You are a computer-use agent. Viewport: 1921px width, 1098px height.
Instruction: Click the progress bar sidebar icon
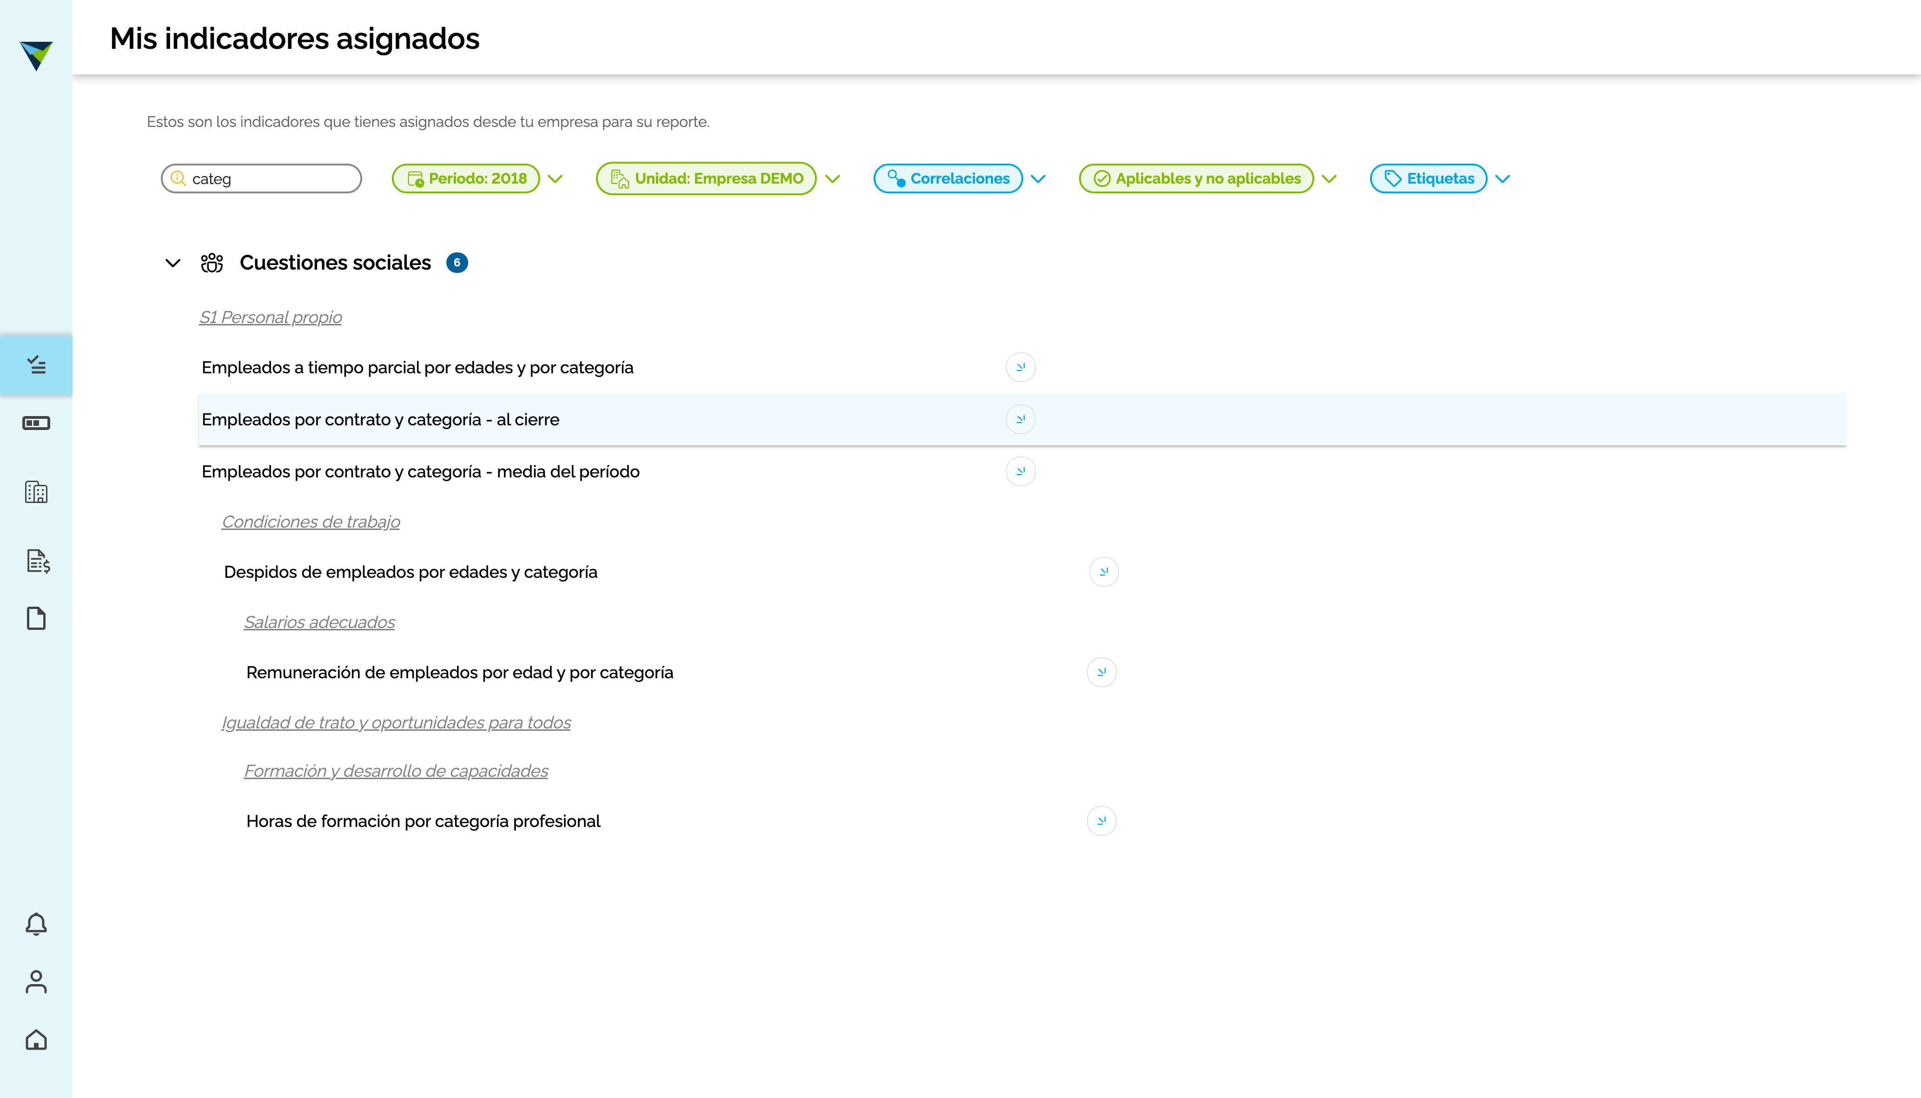click(x=36, y=423)
